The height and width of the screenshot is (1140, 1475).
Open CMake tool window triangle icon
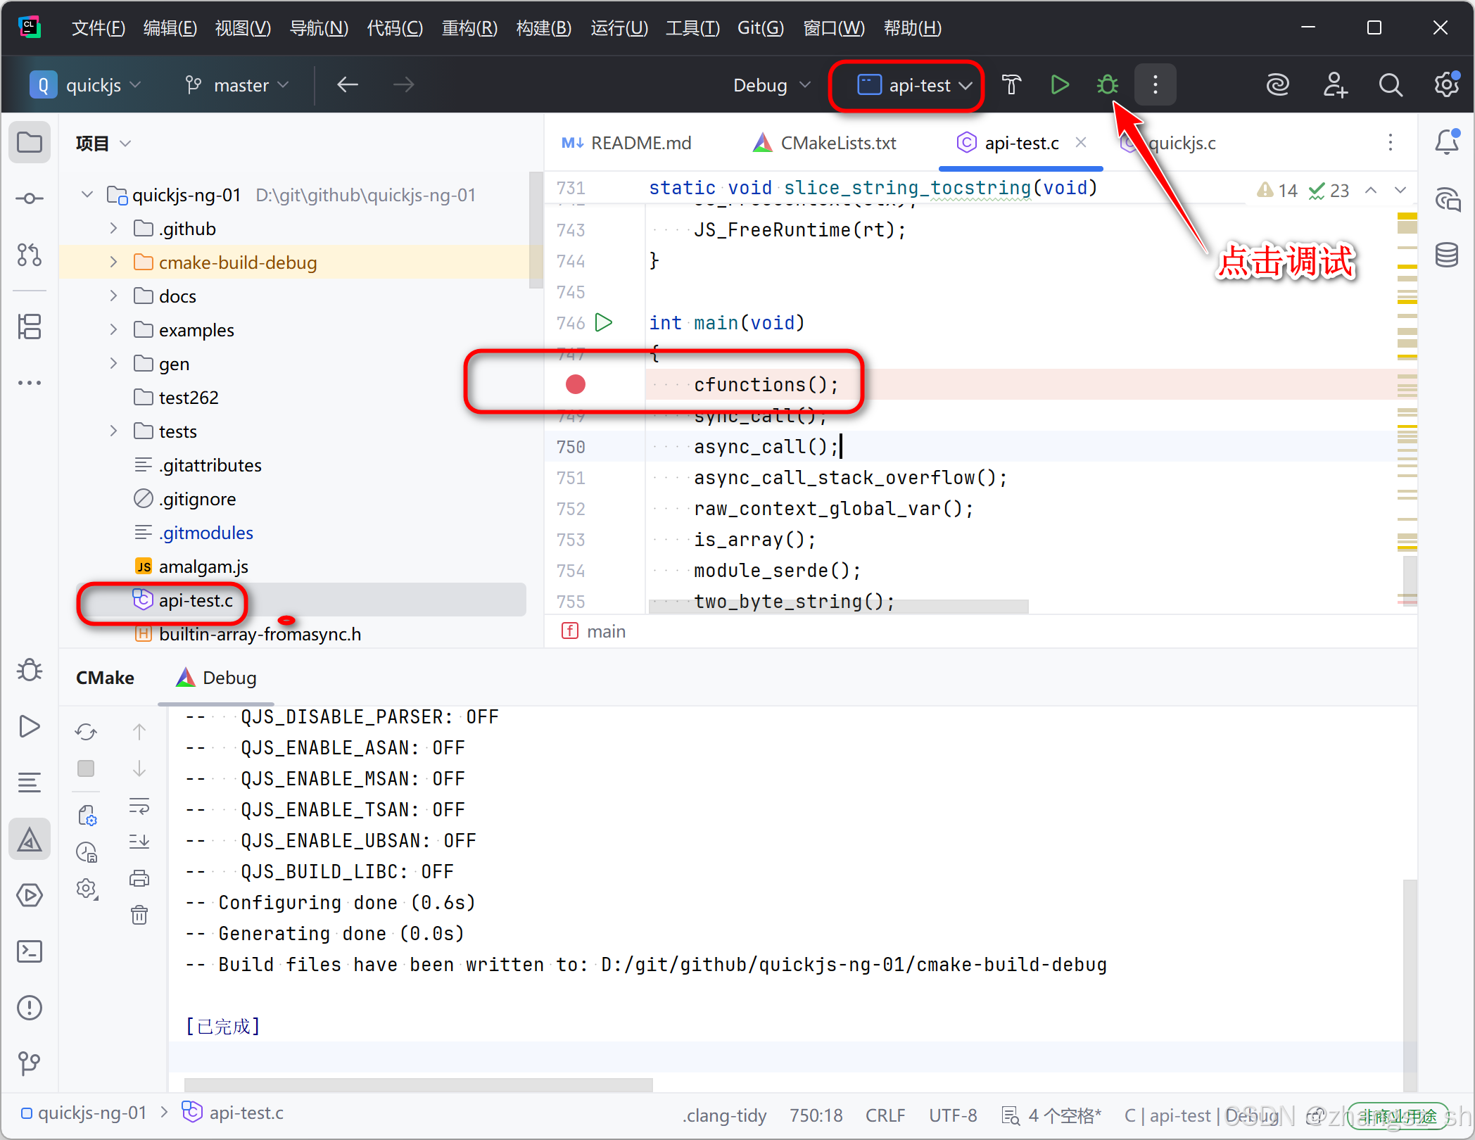[30, 839]
